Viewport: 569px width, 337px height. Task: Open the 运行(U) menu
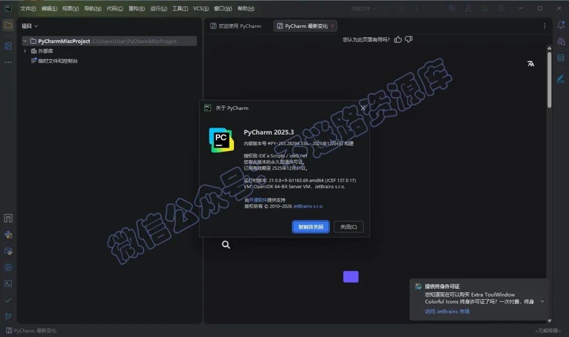(x=159, y=8)
